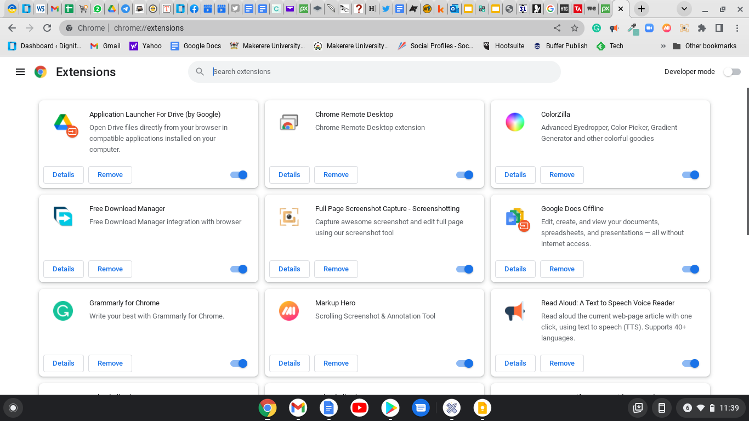Click the Search extensions field
This screenshot has height=421, width=749.
point(374,72)
